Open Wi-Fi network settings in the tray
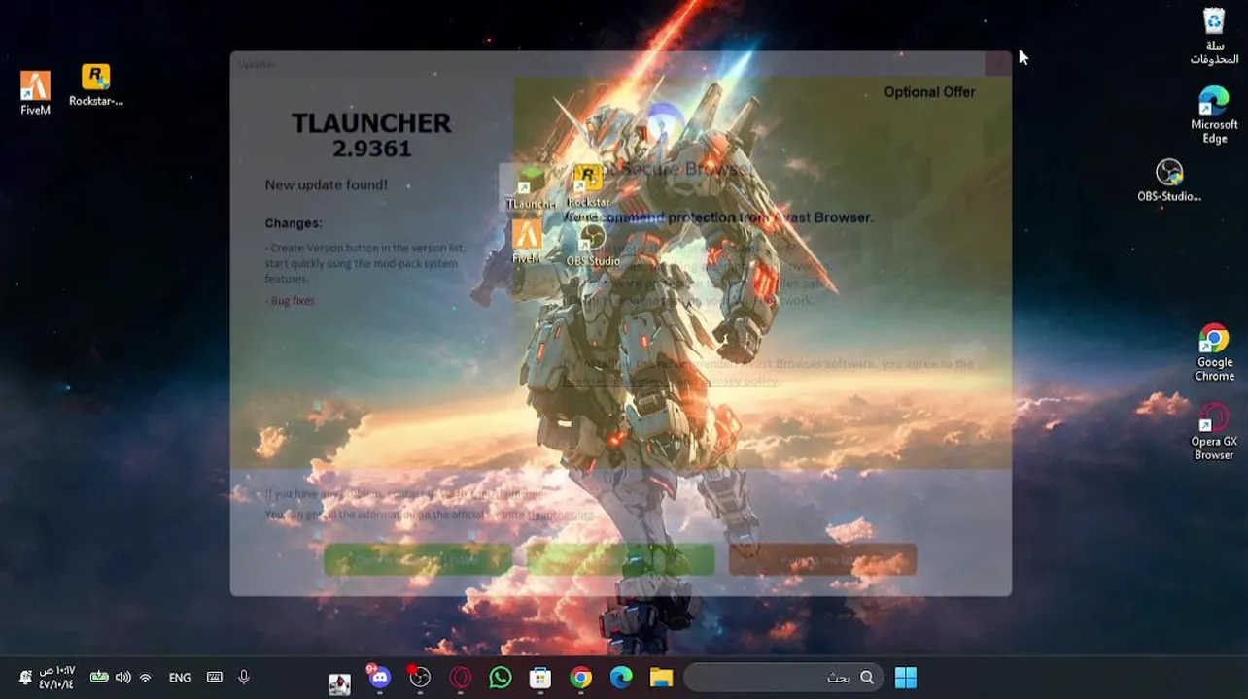The image size is (1248, 699). point(146,678)
